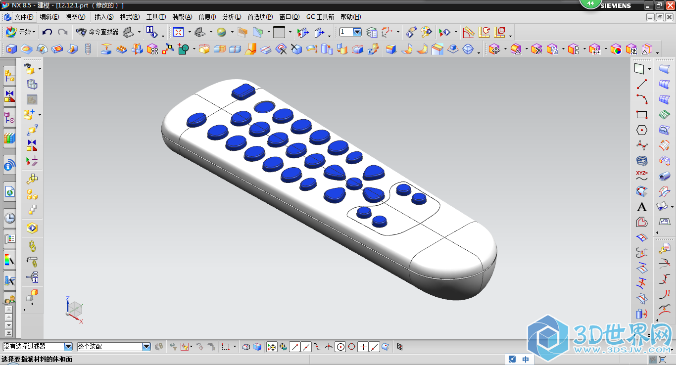The image size is (676, 365).
Task: Click the background color swatch button
Action: [x=279, y=32]
